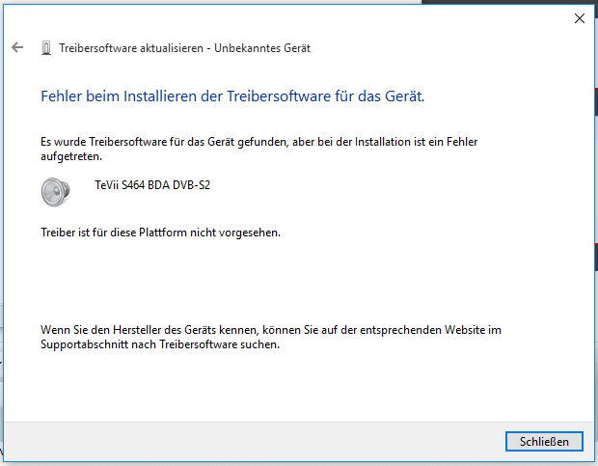Go back with the left arrow icon

click(x=17, y=47)
